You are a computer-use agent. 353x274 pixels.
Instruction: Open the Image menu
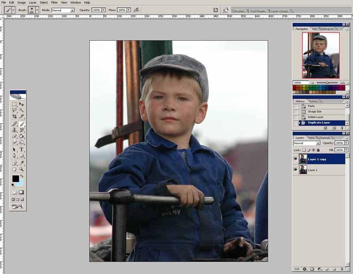[21, 3]
